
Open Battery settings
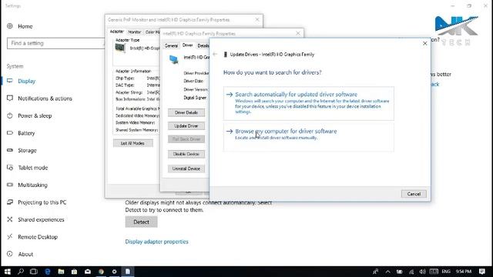[x=21, y=133]
